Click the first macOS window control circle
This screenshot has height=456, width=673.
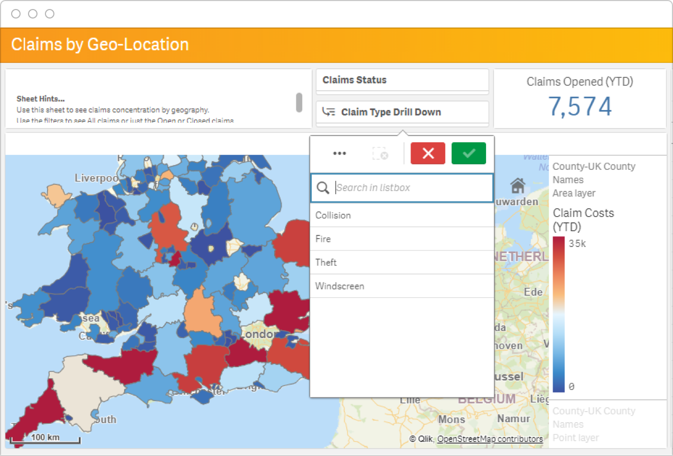pyautogui.click(x=16, y=14)
